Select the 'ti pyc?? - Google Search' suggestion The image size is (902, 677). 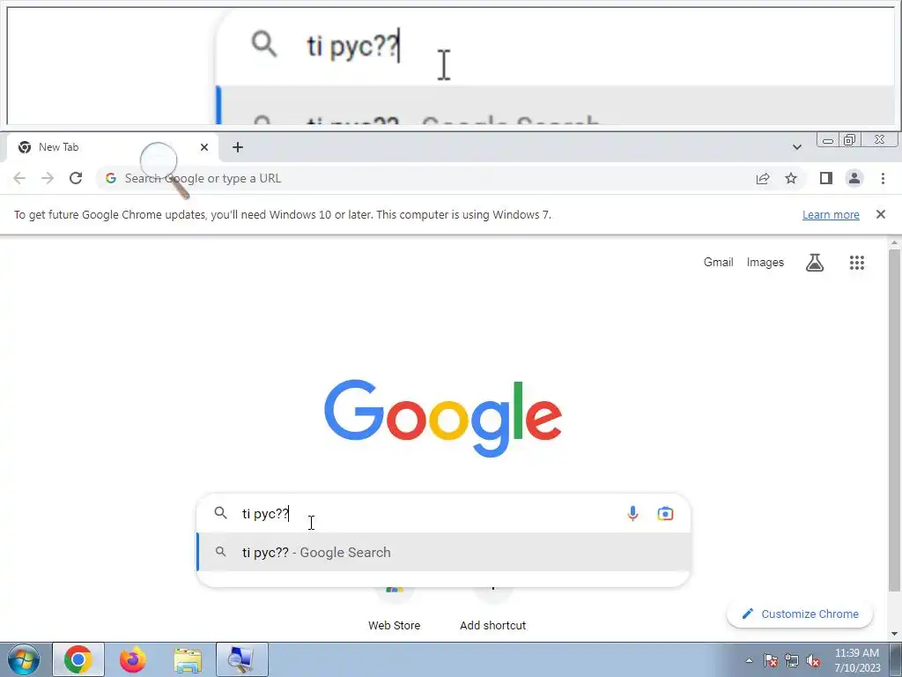[444, 552]
